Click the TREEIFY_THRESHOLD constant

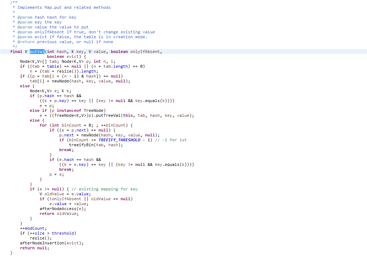[120, 140]
